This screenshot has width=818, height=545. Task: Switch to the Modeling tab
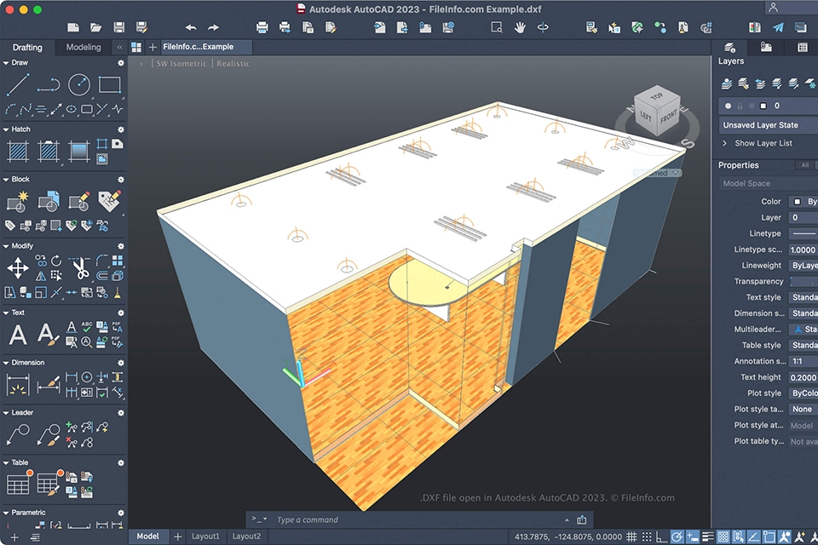coord(83,48)
